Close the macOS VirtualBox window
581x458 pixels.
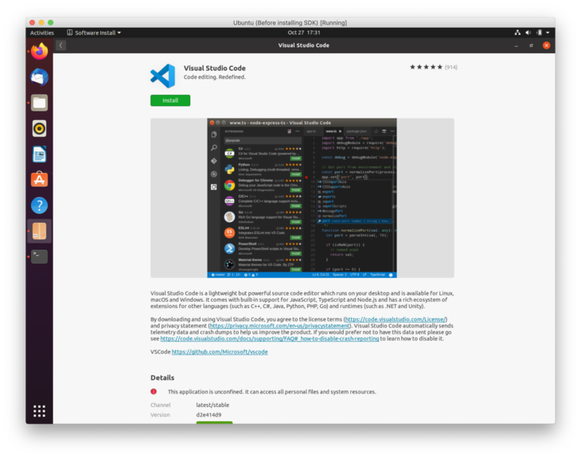33,22
